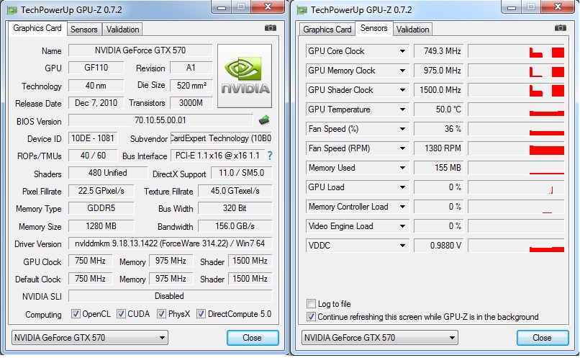
Task: Switch to Validation tab in left window
Action: click(122, 30)
